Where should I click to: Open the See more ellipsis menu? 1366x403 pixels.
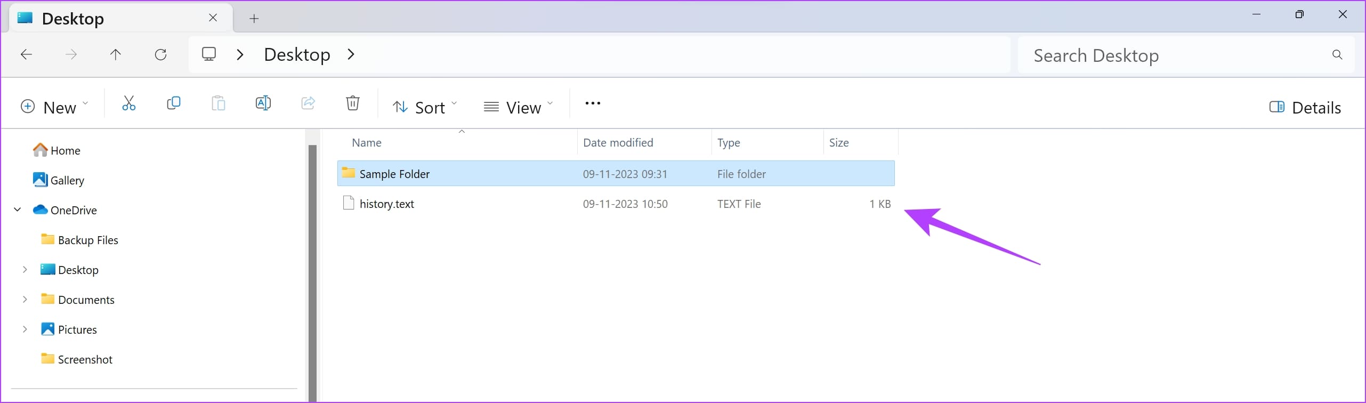click(593, 103)
